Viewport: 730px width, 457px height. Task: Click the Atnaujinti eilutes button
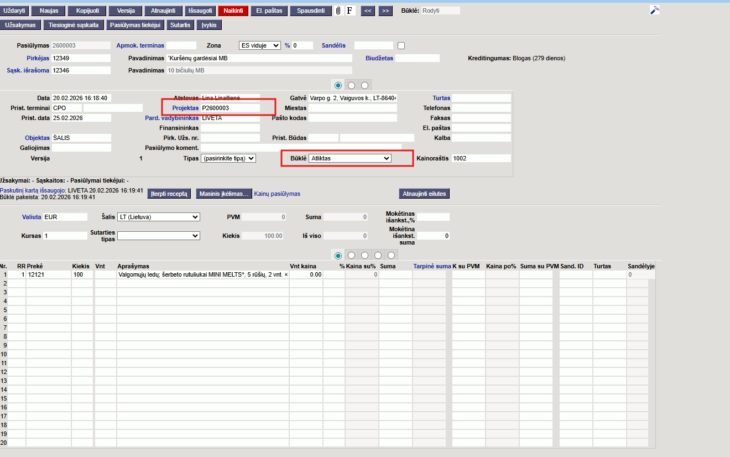click(424, 194)
